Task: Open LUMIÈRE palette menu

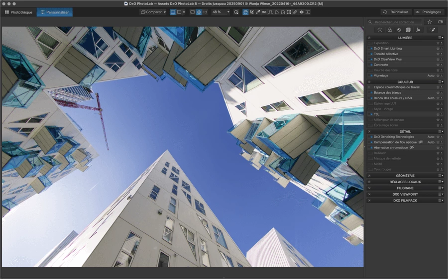Action: 441,38
